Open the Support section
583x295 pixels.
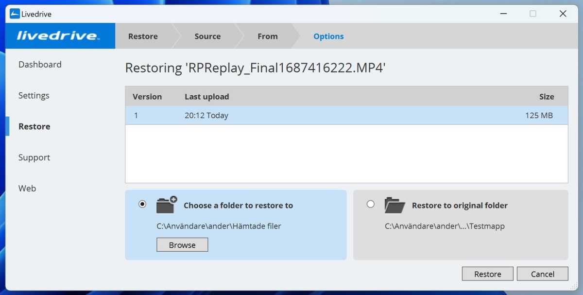click(x=34, y=157)
